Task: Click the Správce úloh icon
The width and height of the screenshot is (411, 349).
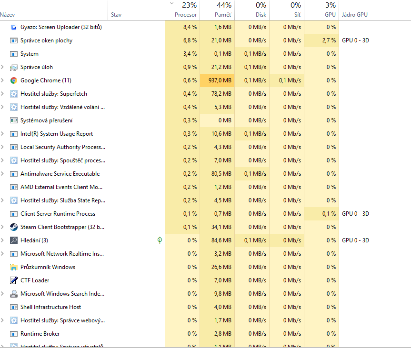Action: 14,67
